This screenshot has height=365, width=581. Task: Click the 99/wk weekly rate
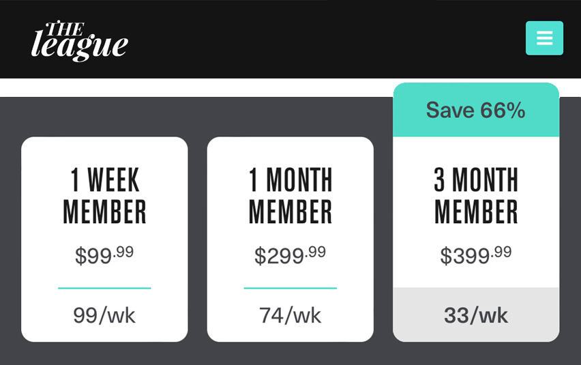coord(104,315)
